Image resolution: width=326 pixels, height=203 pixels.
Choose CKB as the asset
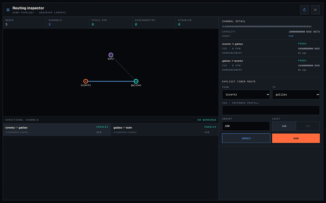point(284,126)
